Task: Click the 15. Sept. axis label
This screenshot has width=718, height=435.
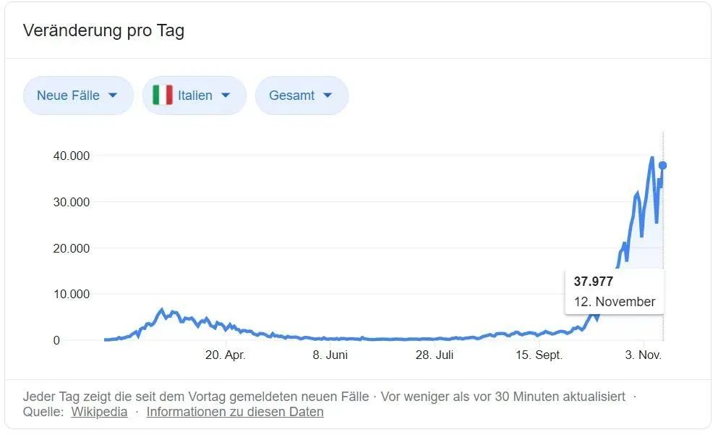Action: (x=539, y=355)
